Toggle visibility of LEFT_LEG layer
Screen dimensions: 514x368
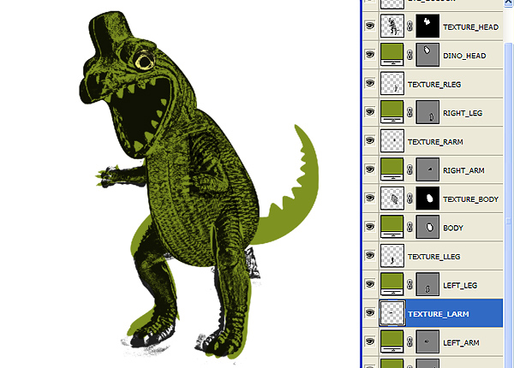370,284
